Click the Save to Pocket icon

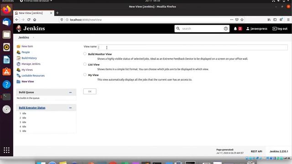[237, 20]
